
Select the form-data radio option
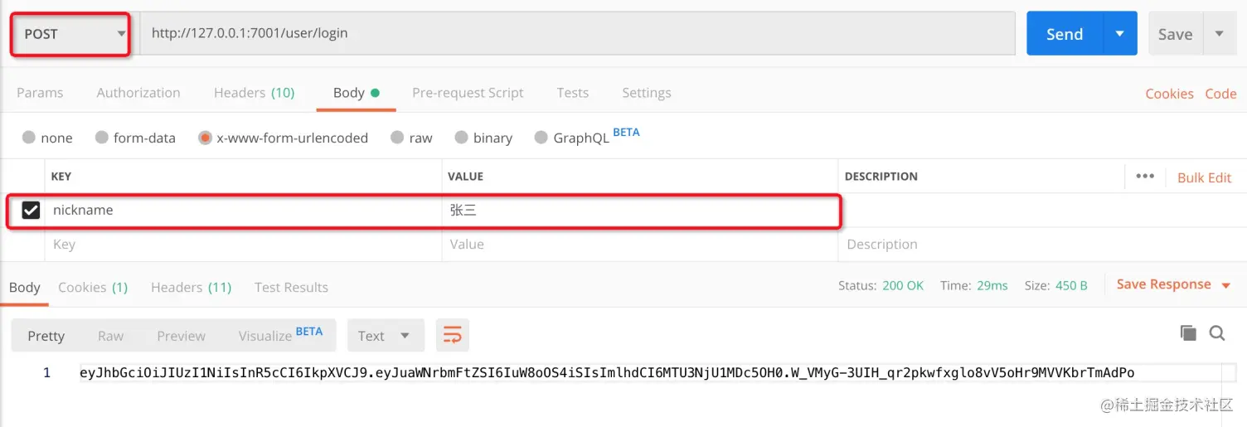point(102,138)
